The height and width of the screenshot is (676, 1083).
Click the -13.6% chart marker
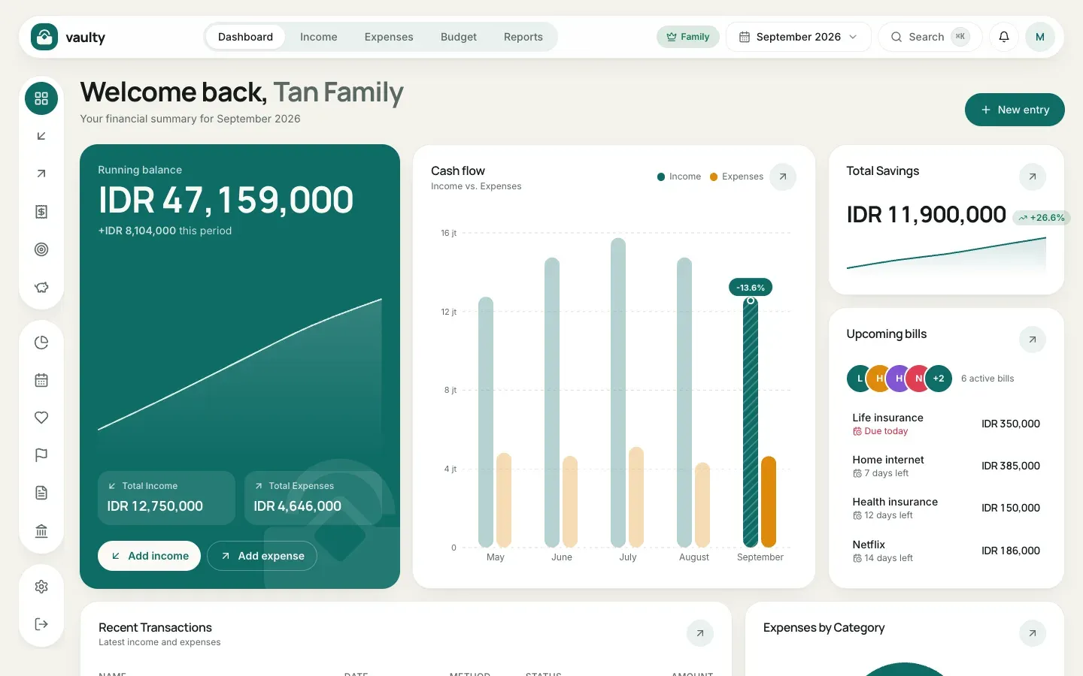(751, 288)
